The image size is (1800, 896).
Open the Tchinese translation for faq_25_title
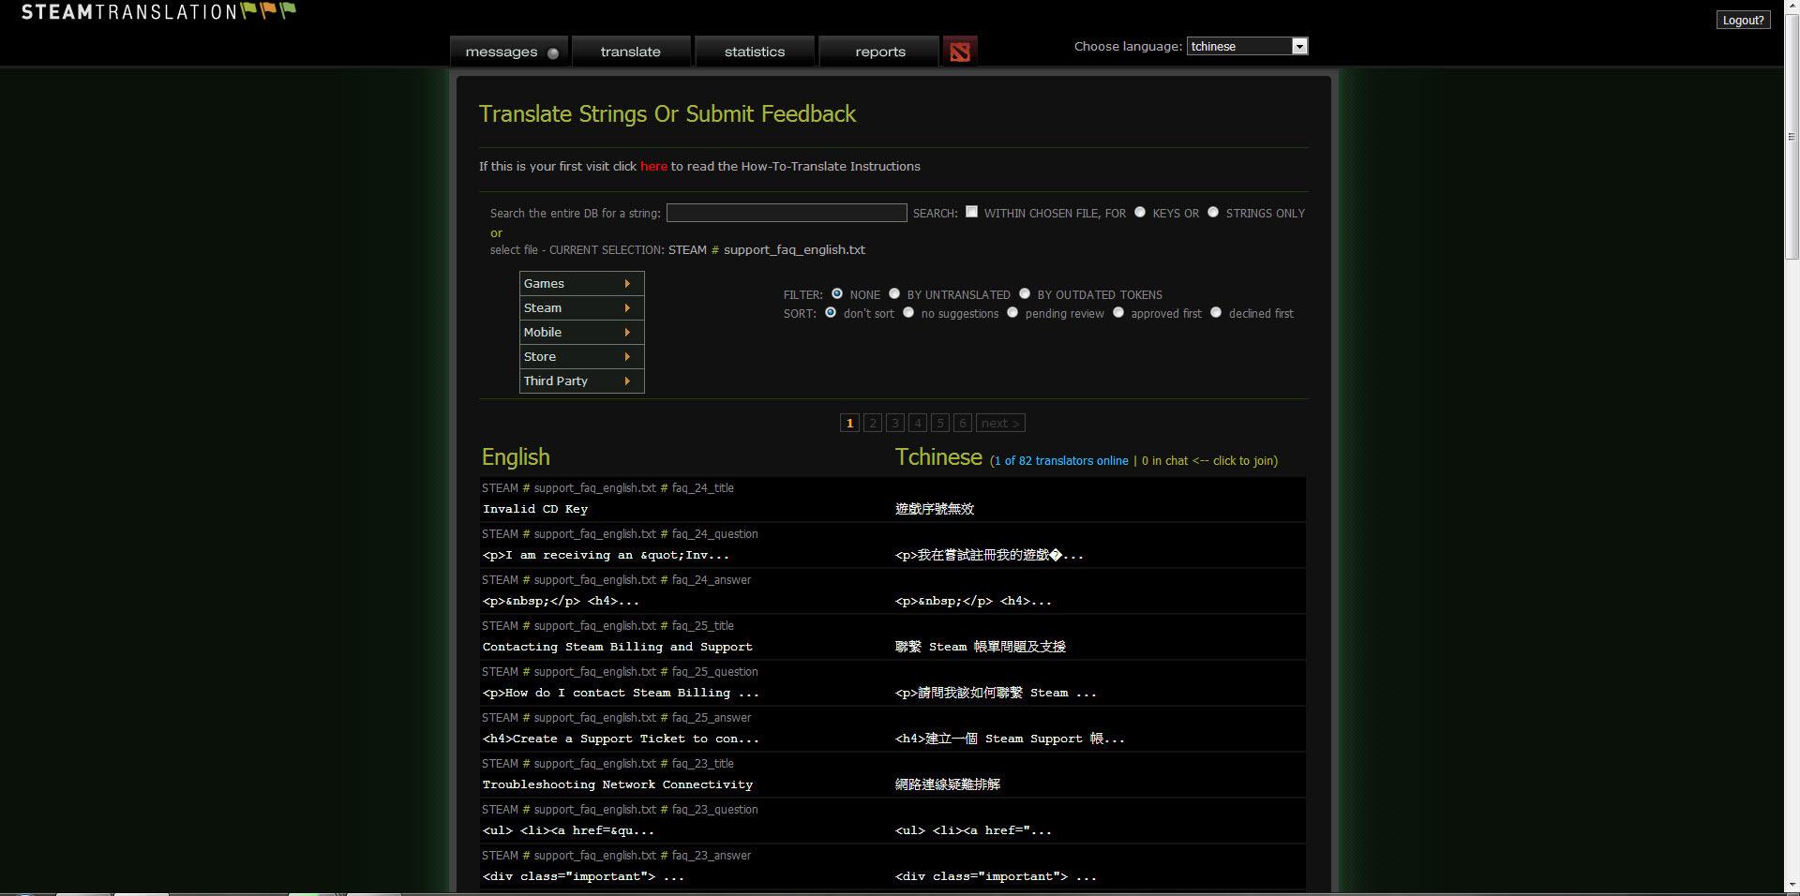[981, 647]
